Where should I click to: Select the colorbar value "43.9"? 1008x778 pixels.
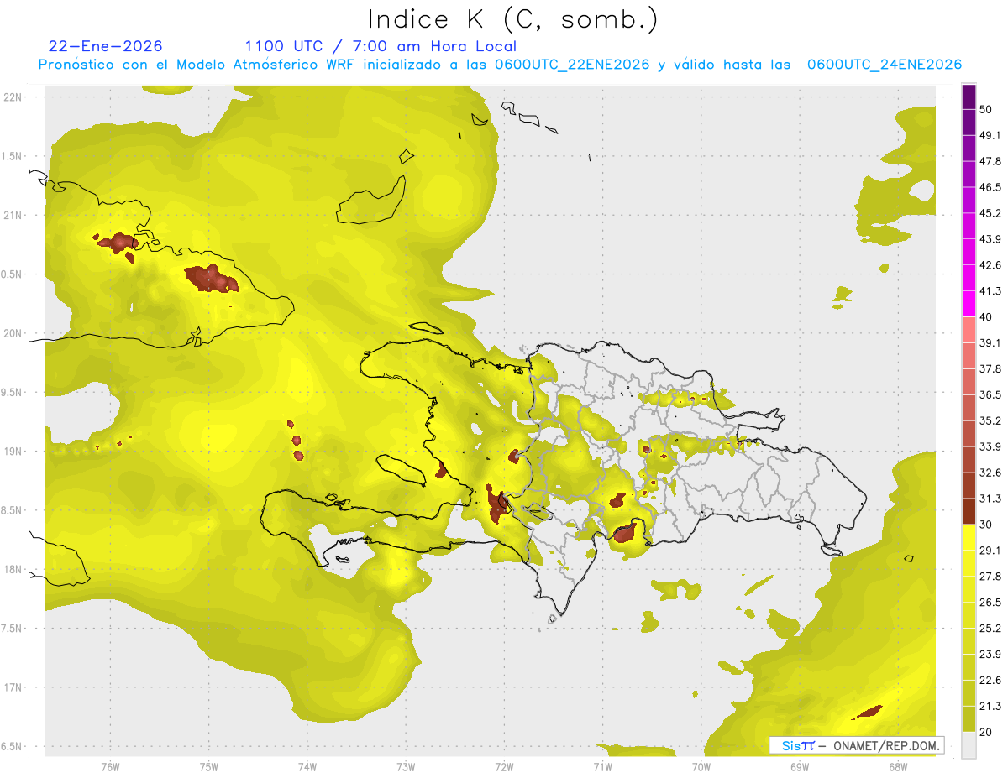(990, 239)
